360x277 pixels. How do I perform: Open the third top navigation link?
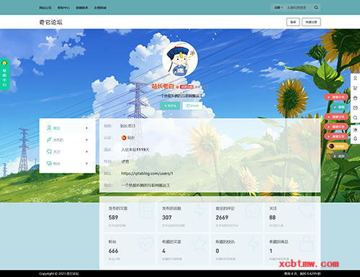pyautogui.click(x=82, y=8)
